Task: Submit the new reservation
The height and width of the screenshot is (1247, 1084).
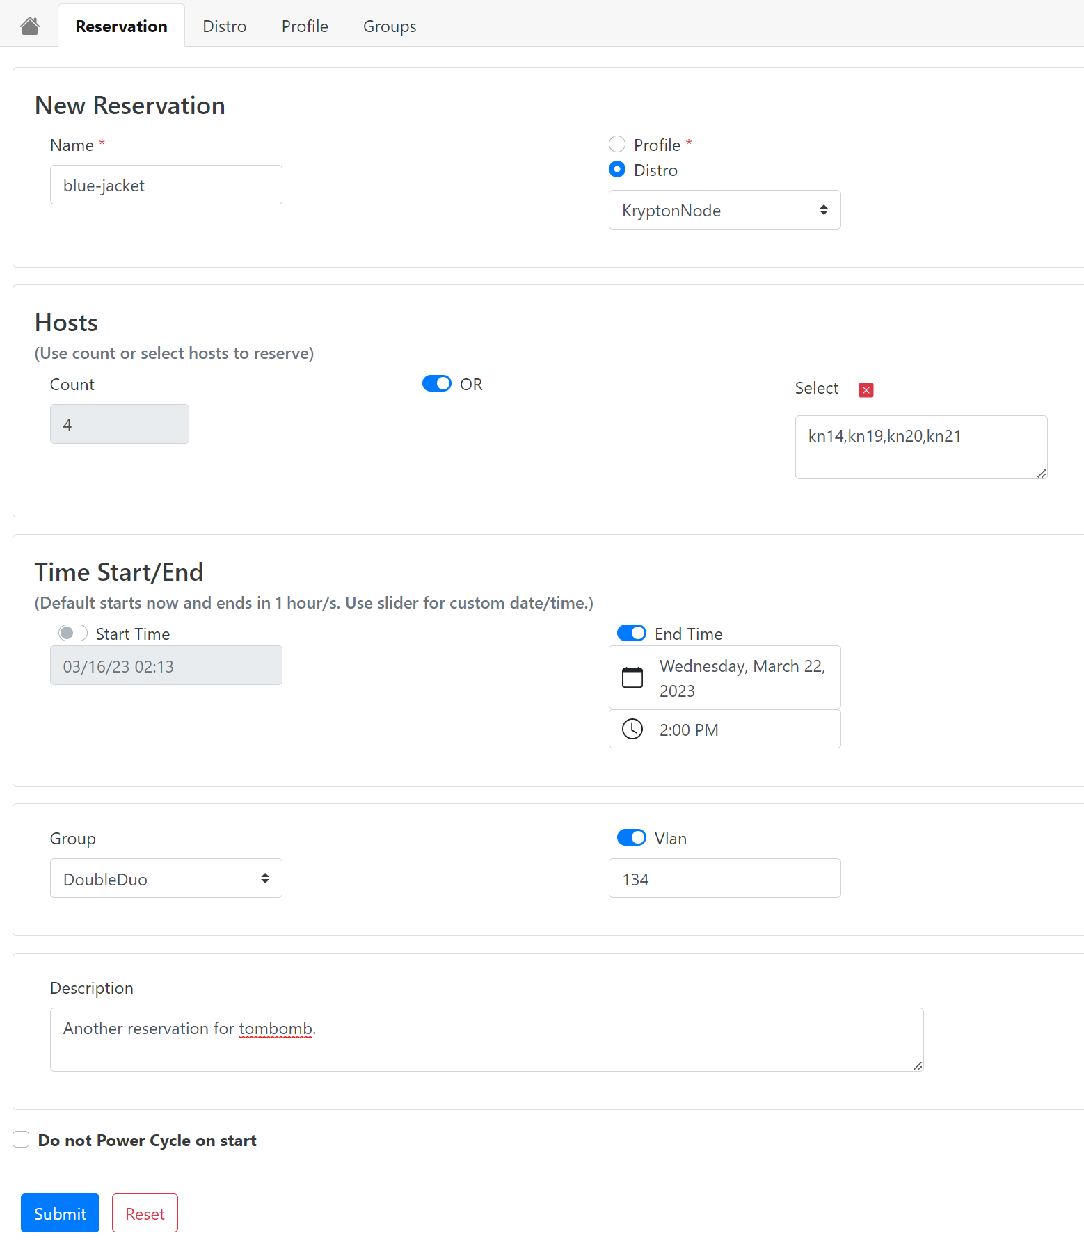Action: click(60, 1213)
